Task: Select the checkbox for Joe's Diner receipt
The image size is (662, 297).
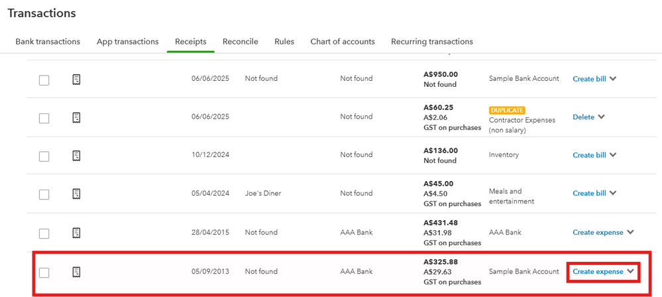Action: pos(44,194)
